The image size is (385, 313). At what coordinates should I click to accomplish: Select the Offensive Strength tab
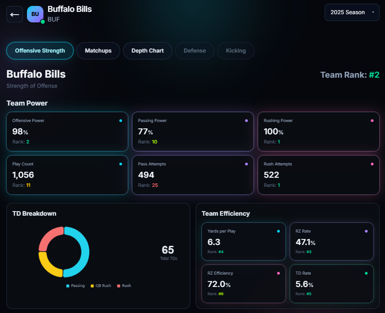click(40, 51)
